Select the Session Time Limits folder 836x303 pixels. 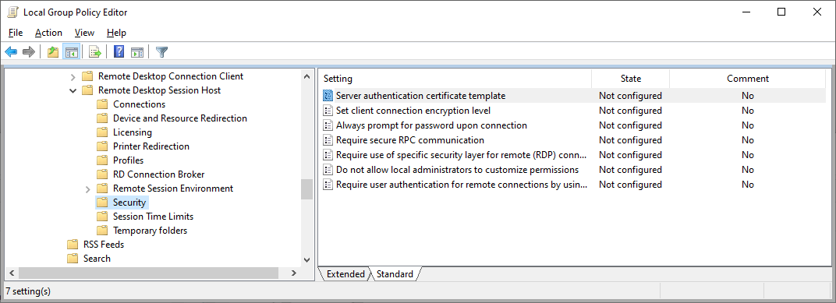pos(153,217)
